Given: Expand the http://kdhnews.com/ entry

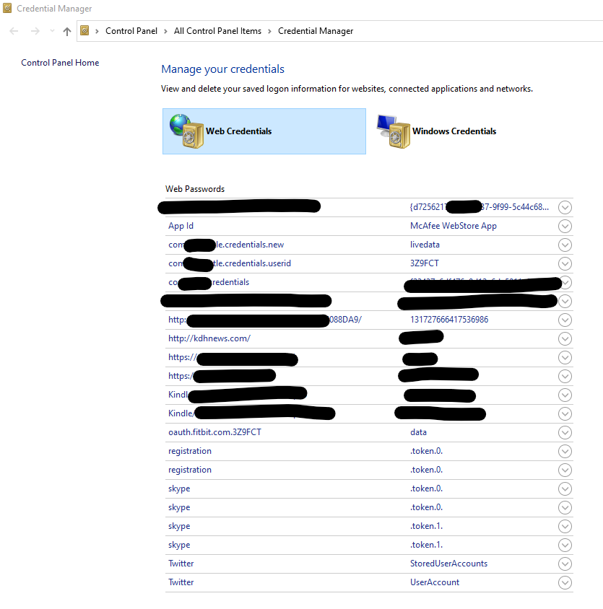Looking at the screenshot, I should coord(565,338).
